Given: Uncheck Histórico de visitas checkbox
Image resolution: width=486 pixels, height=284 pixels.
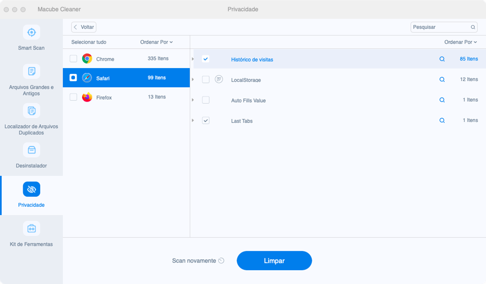Looking at the screenshot, I should pyautogui.click(x=206, y=59).
